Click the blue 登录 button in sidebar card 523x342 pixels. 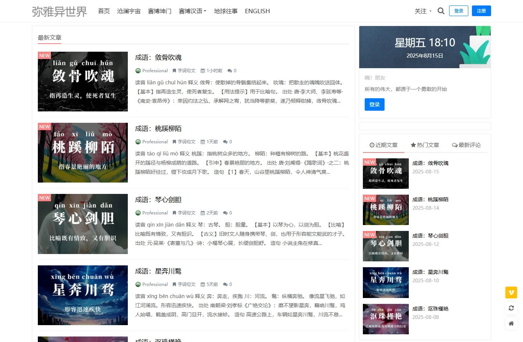[375, 104]
